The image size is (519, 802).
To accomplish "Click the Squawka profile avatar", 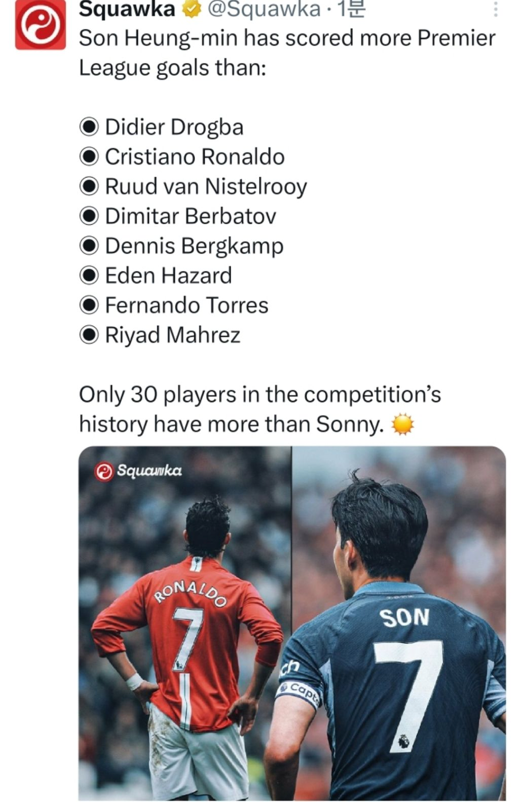I will pyautogui.click(x=41, y=24).
